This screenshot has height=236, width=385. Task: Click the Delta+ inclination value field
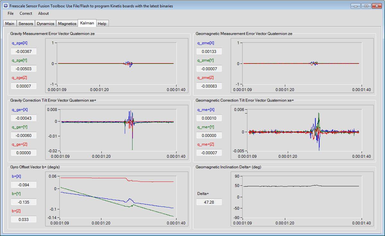[209, 202]
